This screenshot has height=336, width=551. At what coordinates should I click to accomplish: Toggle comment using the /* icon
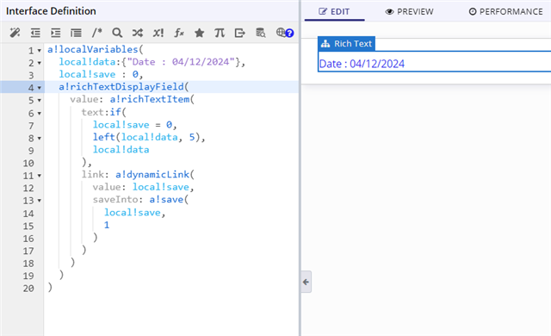click(x=96, y=33)
